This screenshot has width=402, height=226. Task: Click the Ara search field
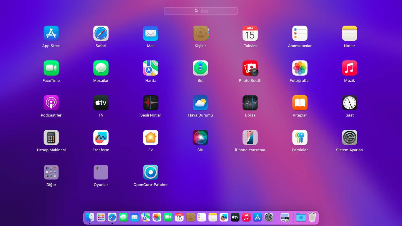(x=201, y=11)
